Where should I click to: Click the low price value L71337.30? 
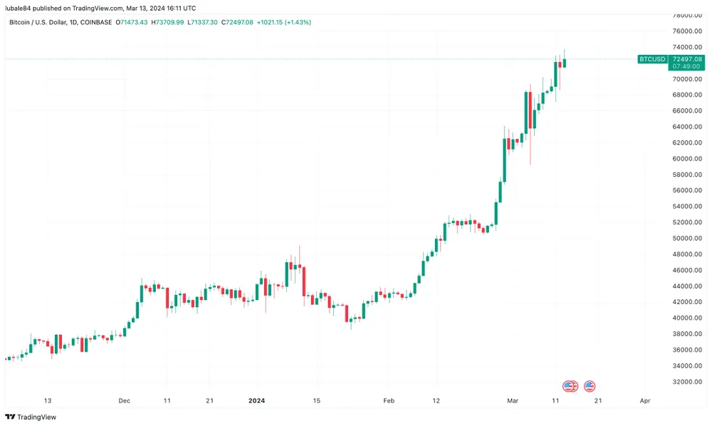204,22
